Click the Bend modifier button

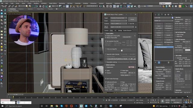point(159,26)
